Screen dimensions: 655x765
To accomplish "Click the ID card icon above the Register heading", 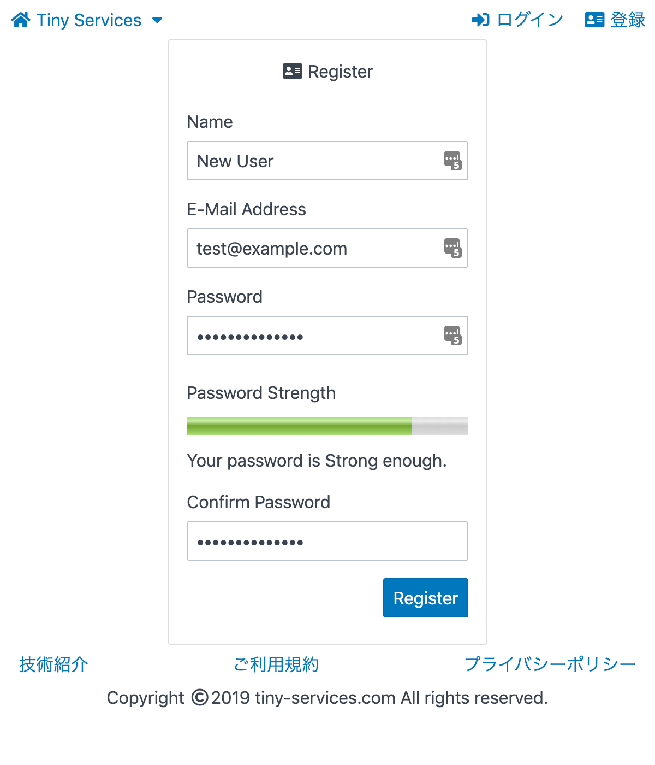I will click(292, 70).
